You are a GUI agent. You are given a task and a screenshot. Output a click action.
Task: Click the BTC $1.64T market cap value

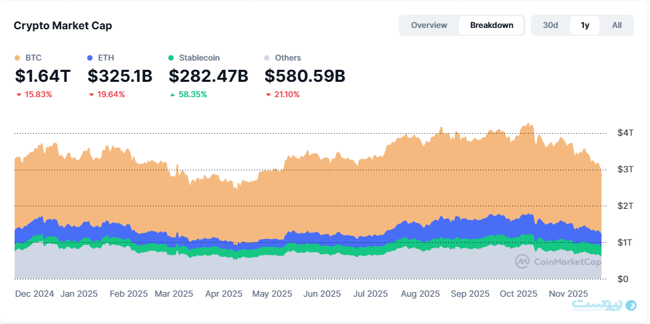[x=43, y=77]
